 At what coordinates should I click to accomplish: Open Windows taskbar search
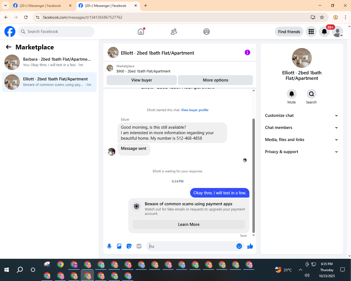point(20,270)
